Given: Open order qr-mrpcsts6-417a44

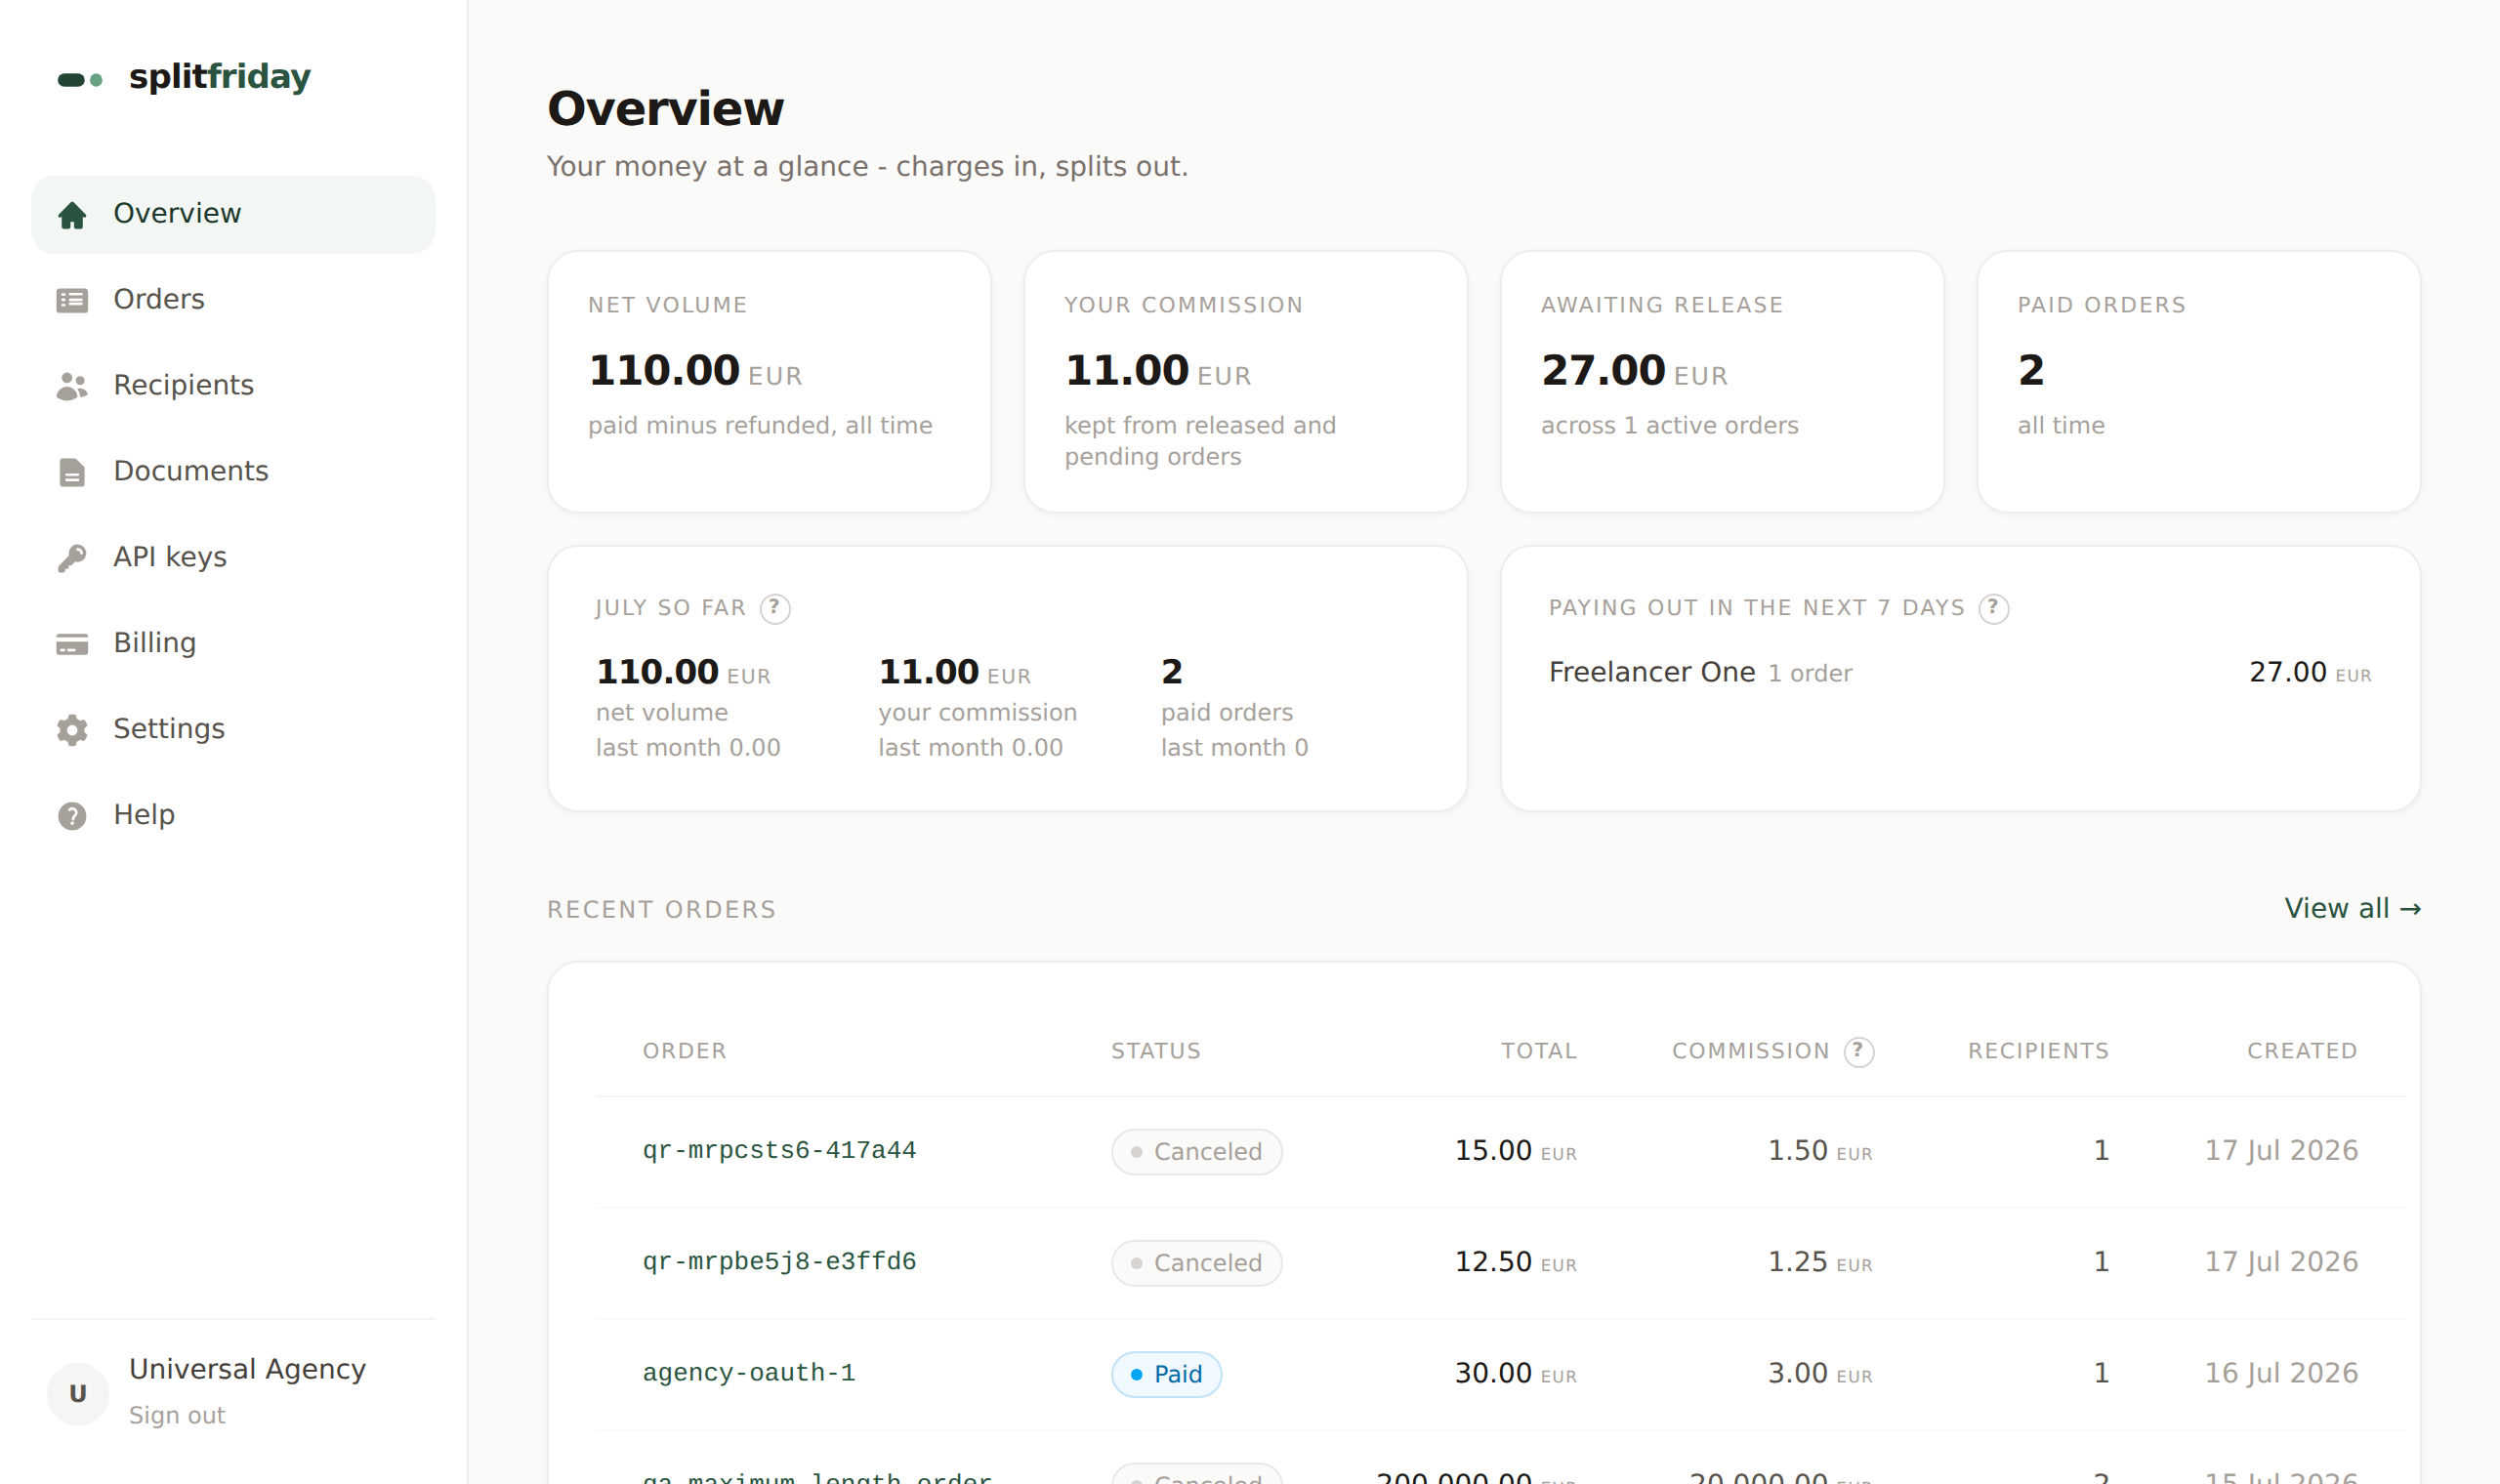Looking at the screenshot, I should (779, 1151).
